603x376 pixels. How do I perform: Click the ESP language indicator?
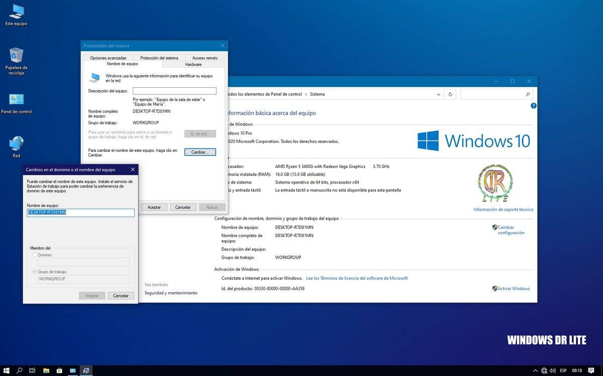[x=563, y=370]
